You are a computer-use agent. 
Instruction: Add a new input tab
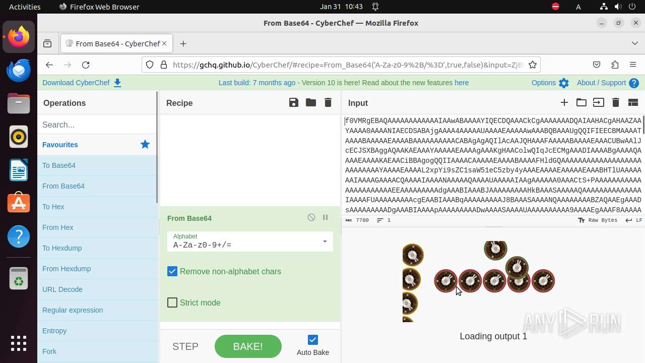pos(564,102)
